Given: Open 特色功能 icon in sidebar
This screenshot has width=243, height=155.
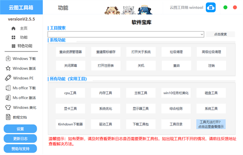Looking at the screenshot, I should (x=13, y=46).
